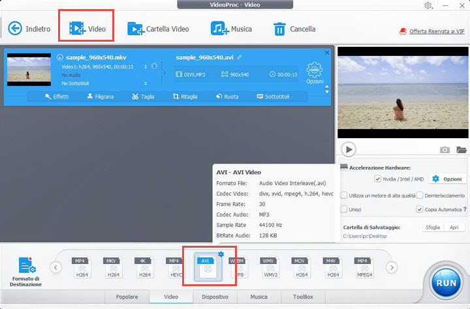Open the Copia Automatica help question mark
The width and height of the screenshot is (470, 309).
(x=465, y=209)
